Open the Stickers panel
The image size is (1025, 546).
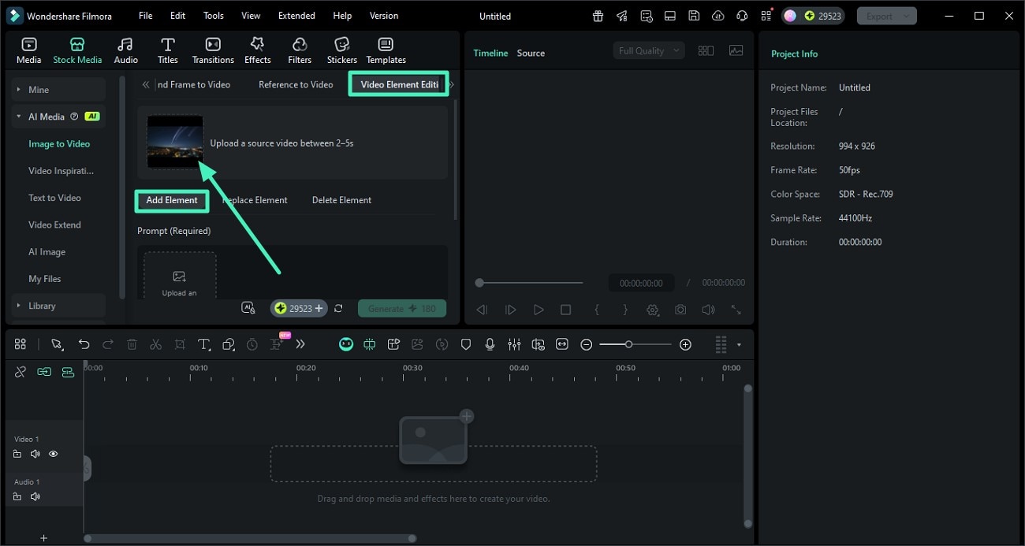coord(341,49)
